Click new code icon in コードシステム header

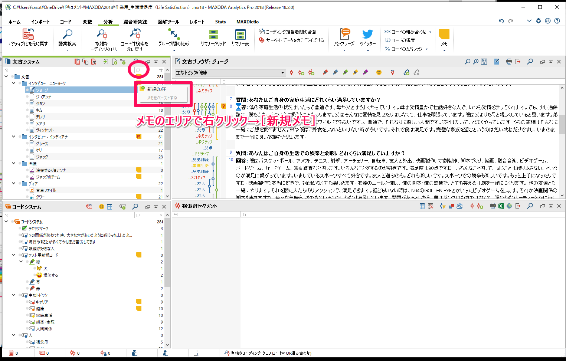(122, 207)
